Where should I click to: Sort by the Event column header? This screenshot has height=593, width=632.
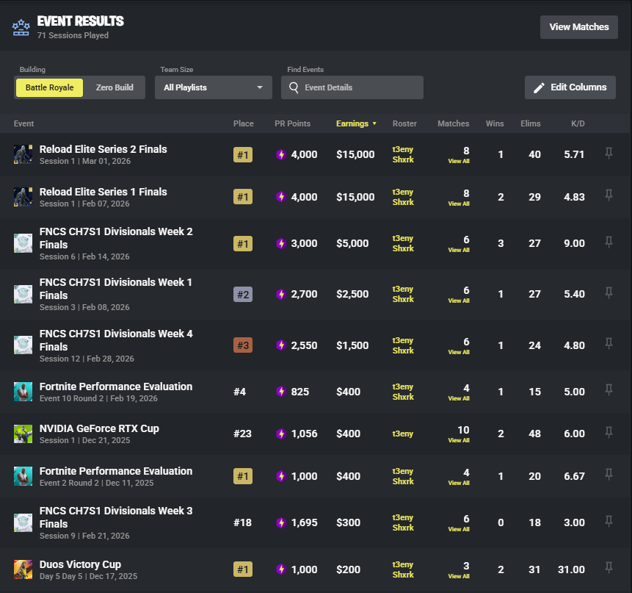[23, 123]
